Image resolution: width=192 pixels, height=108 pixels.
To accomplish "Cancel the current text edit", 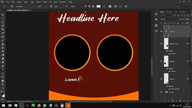I will point(115,6).
